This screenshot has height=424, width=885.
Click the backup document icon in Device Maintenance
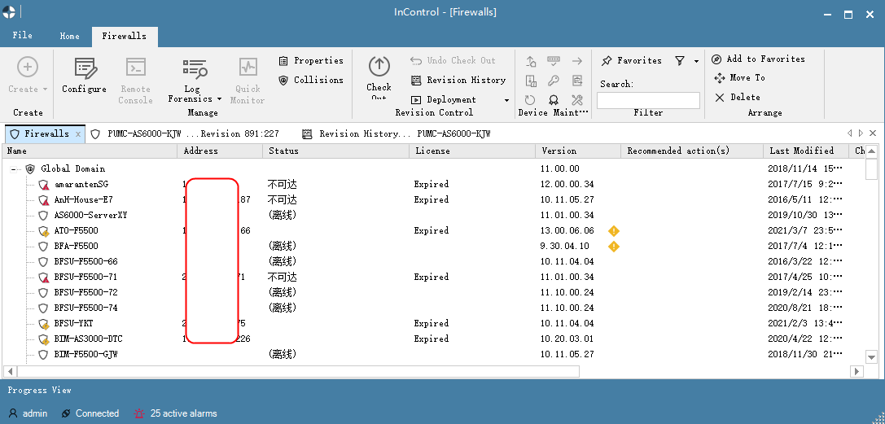point(531,80)
